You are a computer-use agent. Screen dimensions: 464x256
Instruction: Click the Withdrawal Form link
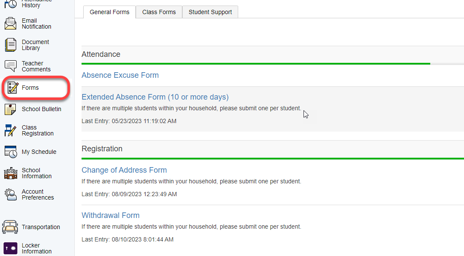click(111, 215)
